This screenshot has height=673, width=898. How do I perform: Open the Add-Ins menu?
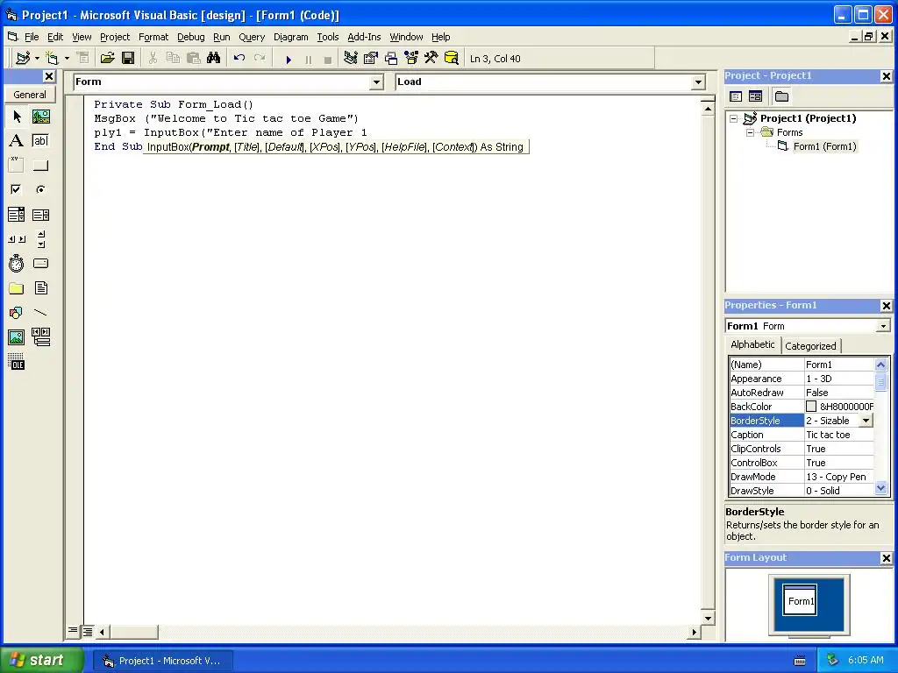[364, 37]
